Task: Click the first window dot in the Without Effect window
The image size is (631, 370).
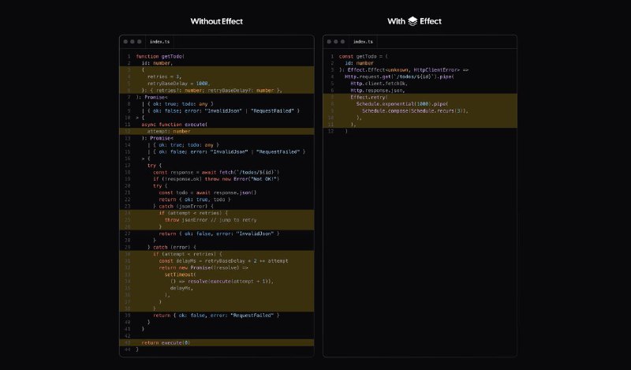Action: 125,42
